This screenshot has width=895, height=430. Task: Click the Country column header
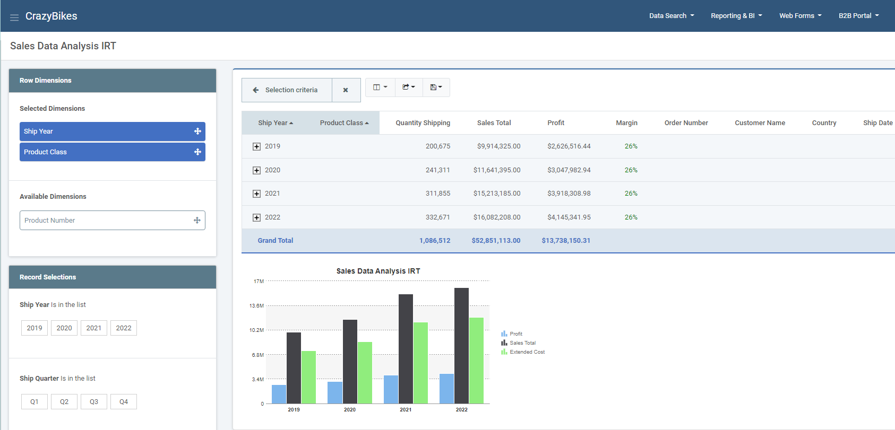[x=824, y=123]
